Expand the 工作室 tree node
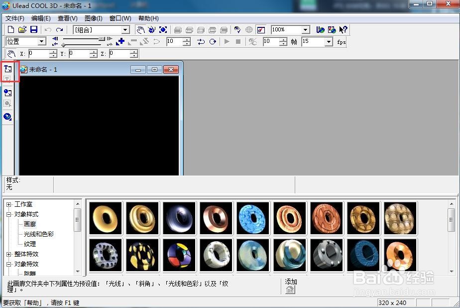 click(x=9, y=205)
